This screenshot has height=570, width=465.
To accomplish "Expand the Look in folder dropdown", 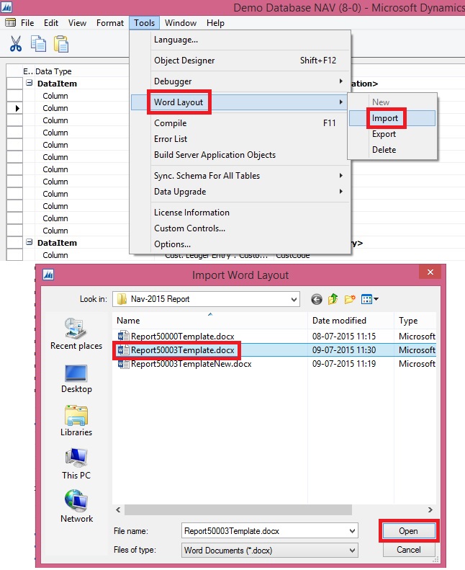I will [x=293, y=299].
